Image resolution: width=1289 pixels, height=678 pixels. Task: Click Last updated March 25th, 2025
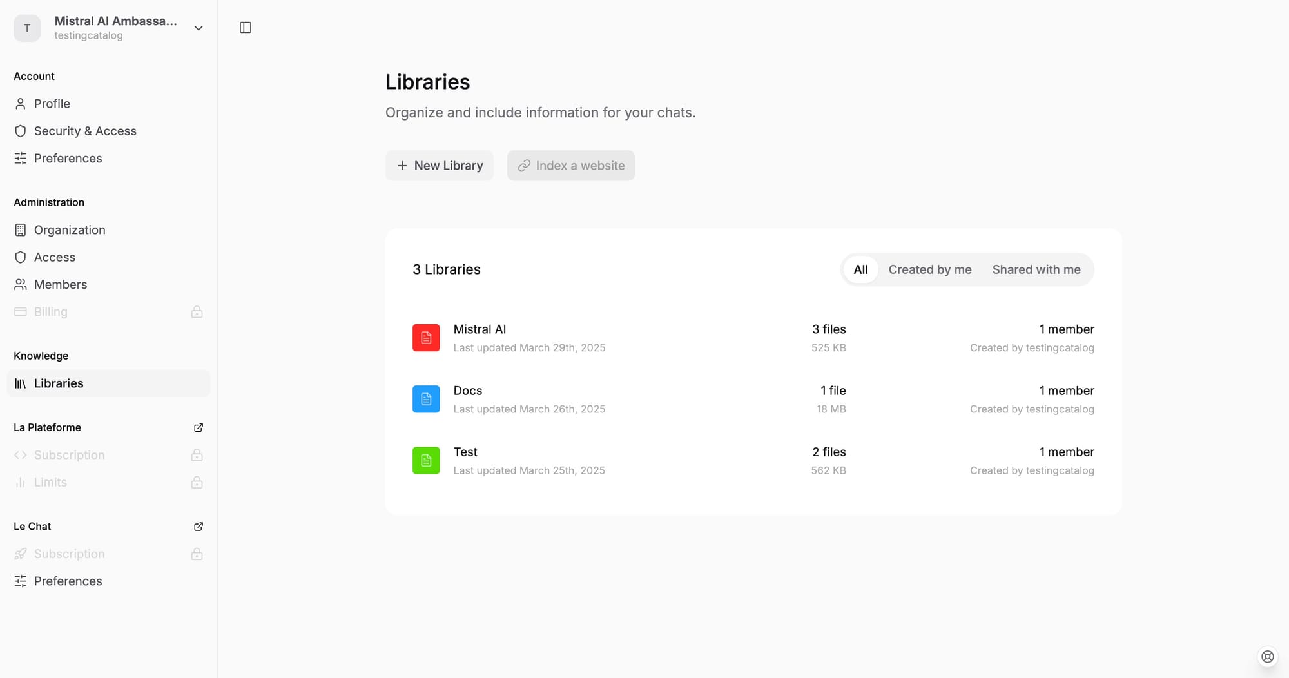529,470
